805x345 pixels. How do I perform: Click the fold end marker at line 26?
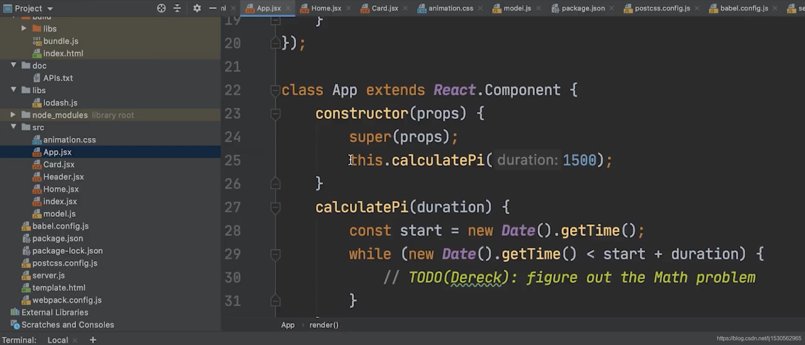(275, 183)
